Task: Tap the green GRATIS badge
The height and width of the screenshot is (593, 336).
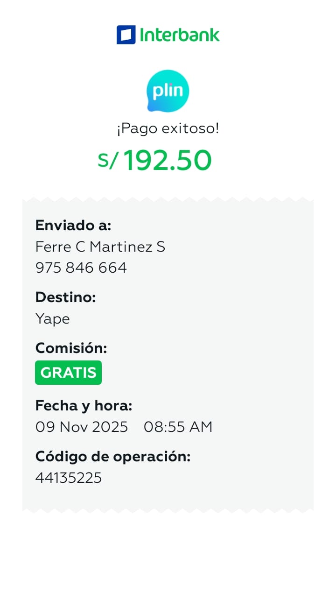Action: tap(68, 373)
